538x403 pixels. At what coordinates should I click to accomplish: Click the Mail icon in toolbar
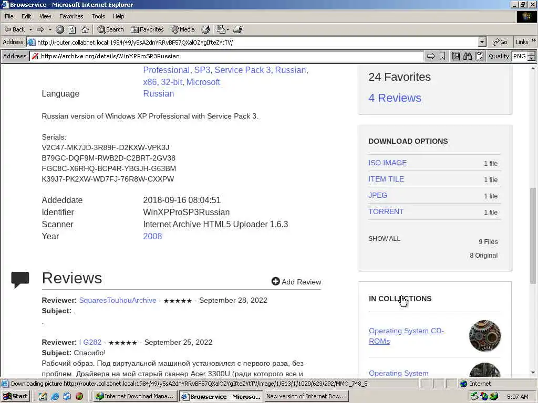221,29
